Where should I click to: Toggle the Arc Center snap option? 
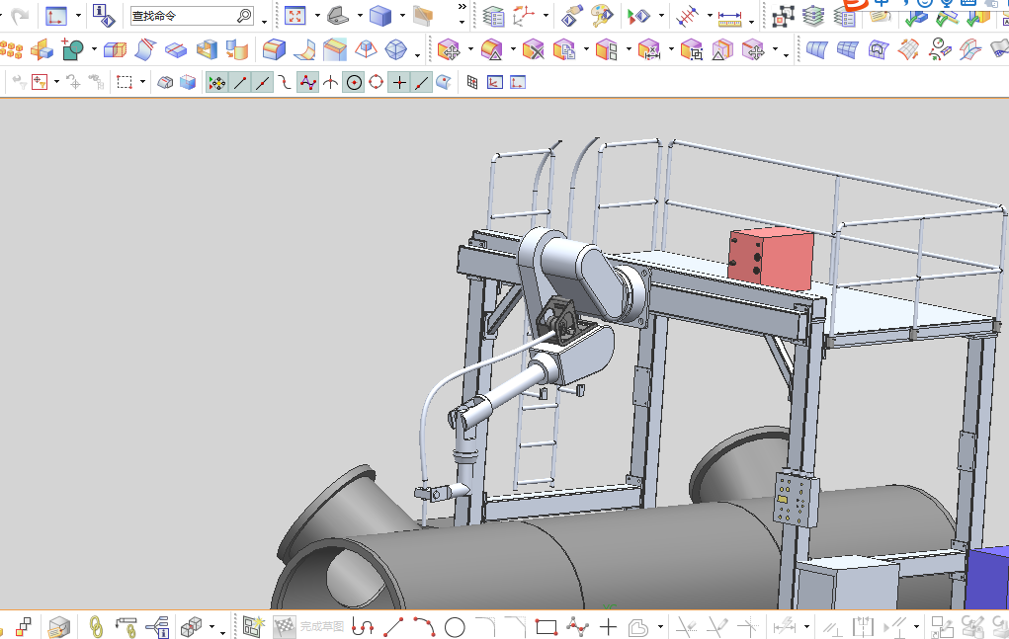click(353, 82)
